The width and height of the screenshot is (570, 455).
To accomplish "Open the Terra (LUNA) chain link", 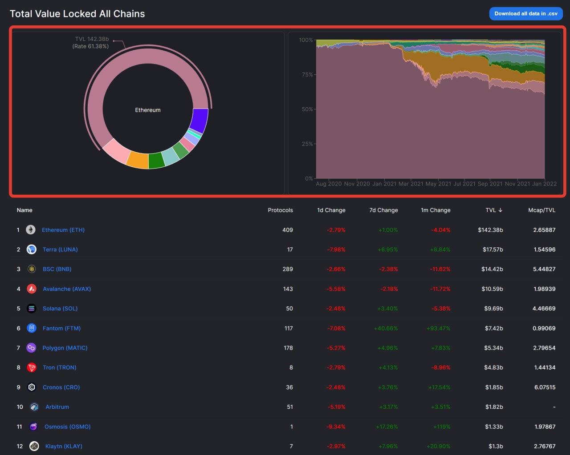I will point(60,250).
